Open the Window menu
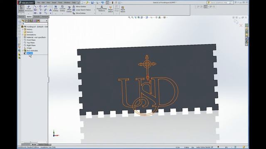The image size is (266, 149). tap(67, 2)
